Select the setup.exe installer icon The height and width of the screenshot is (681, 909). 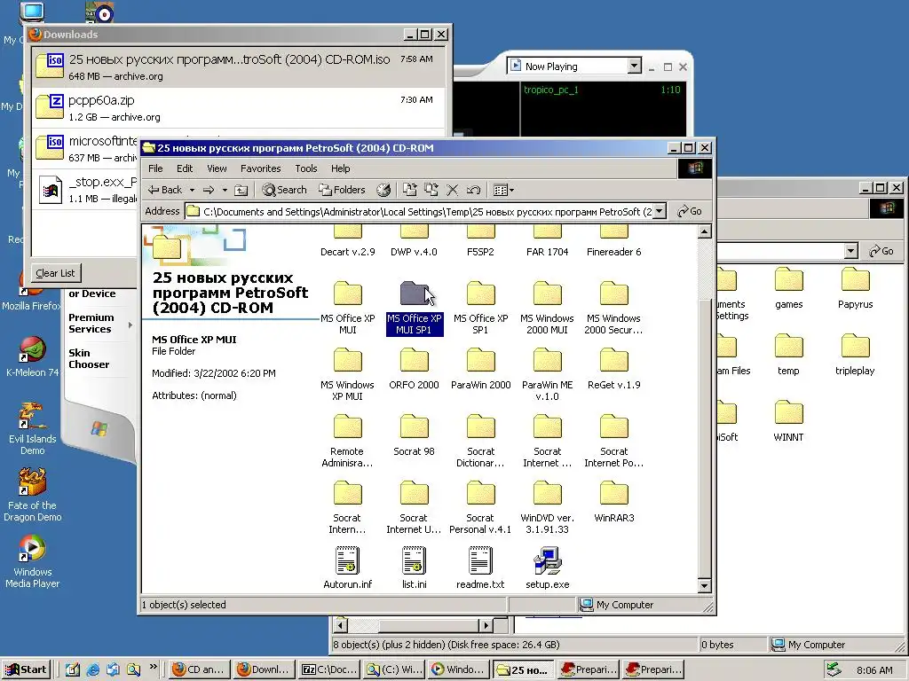pyautogui.click(x=547, y=568)
